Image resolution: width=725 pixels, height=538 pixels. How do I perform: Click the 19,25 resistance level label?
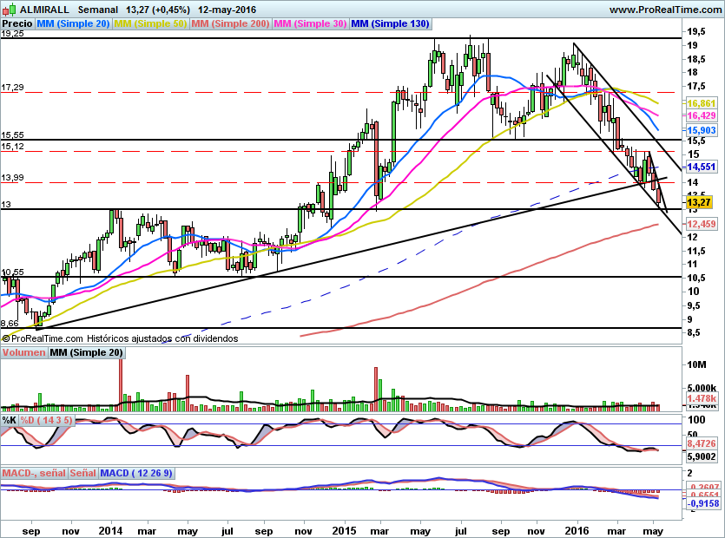click(x=12, y=34)
